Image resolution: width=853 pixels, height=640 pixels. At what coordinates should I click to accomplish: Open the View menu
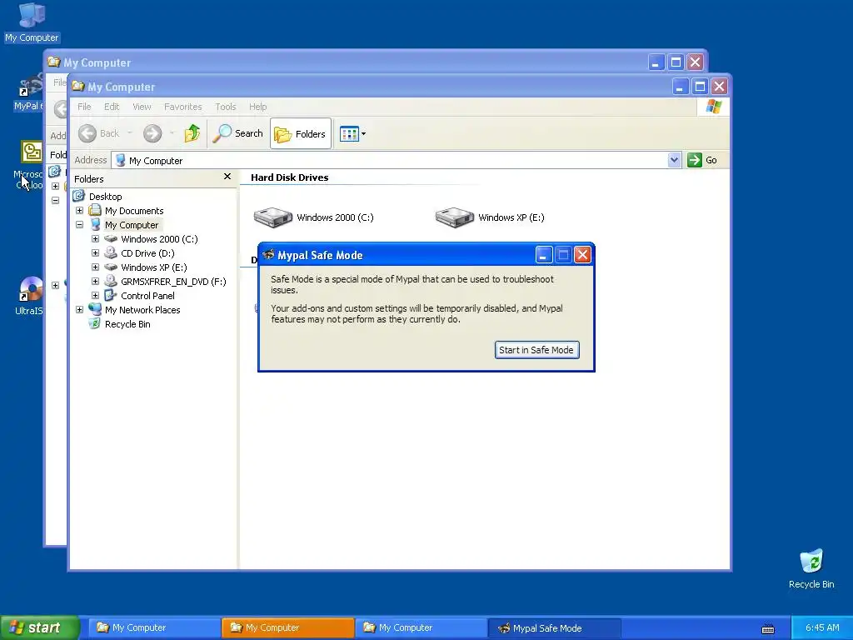(x=142, y=107)
